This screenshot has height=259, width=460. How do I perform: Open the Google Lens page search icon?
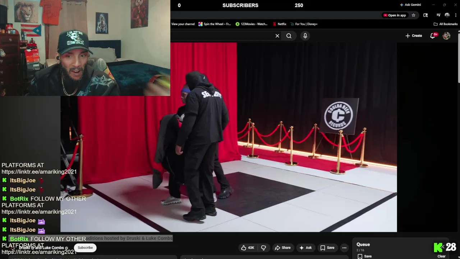[x=425, y=15]
